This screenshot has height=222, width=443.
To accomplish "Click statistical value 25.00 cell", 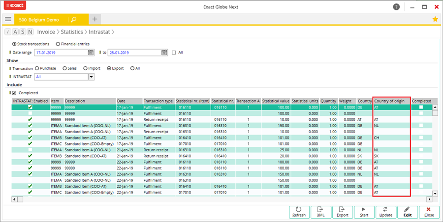I will click(276, 150).
